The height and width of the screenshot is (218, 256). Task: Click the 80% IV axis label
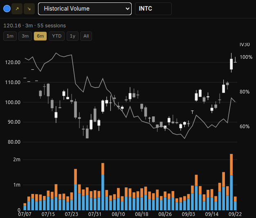[245, 92]
